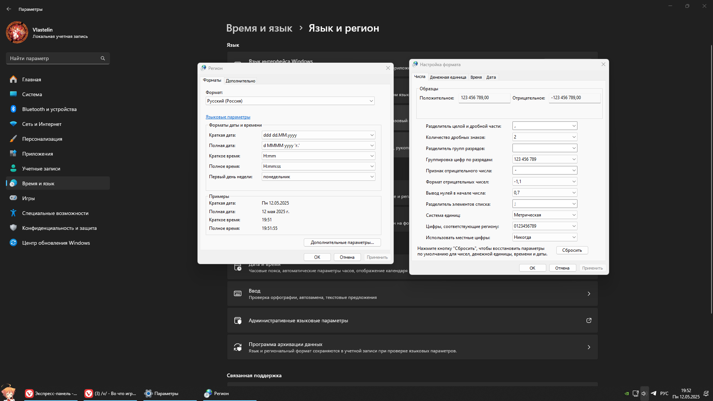
Task: Select Числа tab in Настройка формата
Action: [420, 76]
